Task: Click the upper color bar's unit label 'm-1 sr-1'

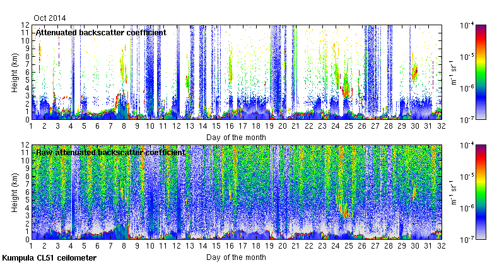Action: (454, 73)
